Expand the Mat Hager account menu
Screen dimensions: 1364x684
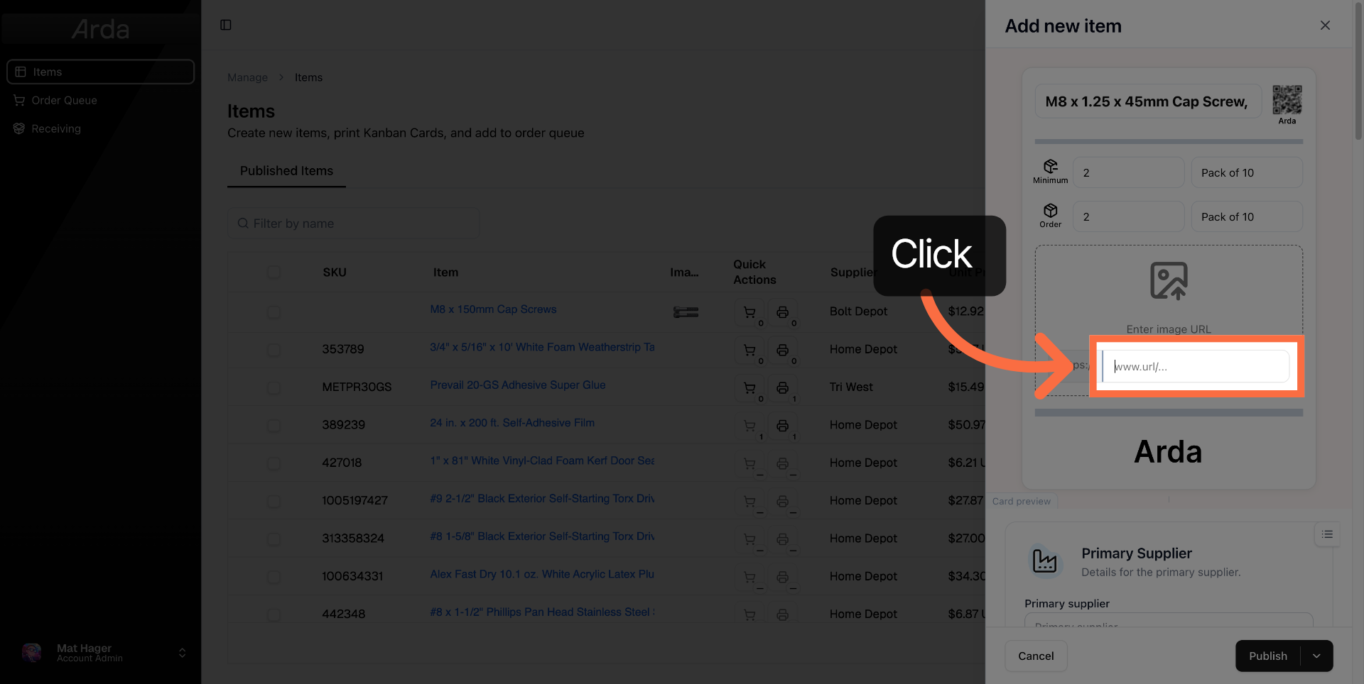coord(182,653)
